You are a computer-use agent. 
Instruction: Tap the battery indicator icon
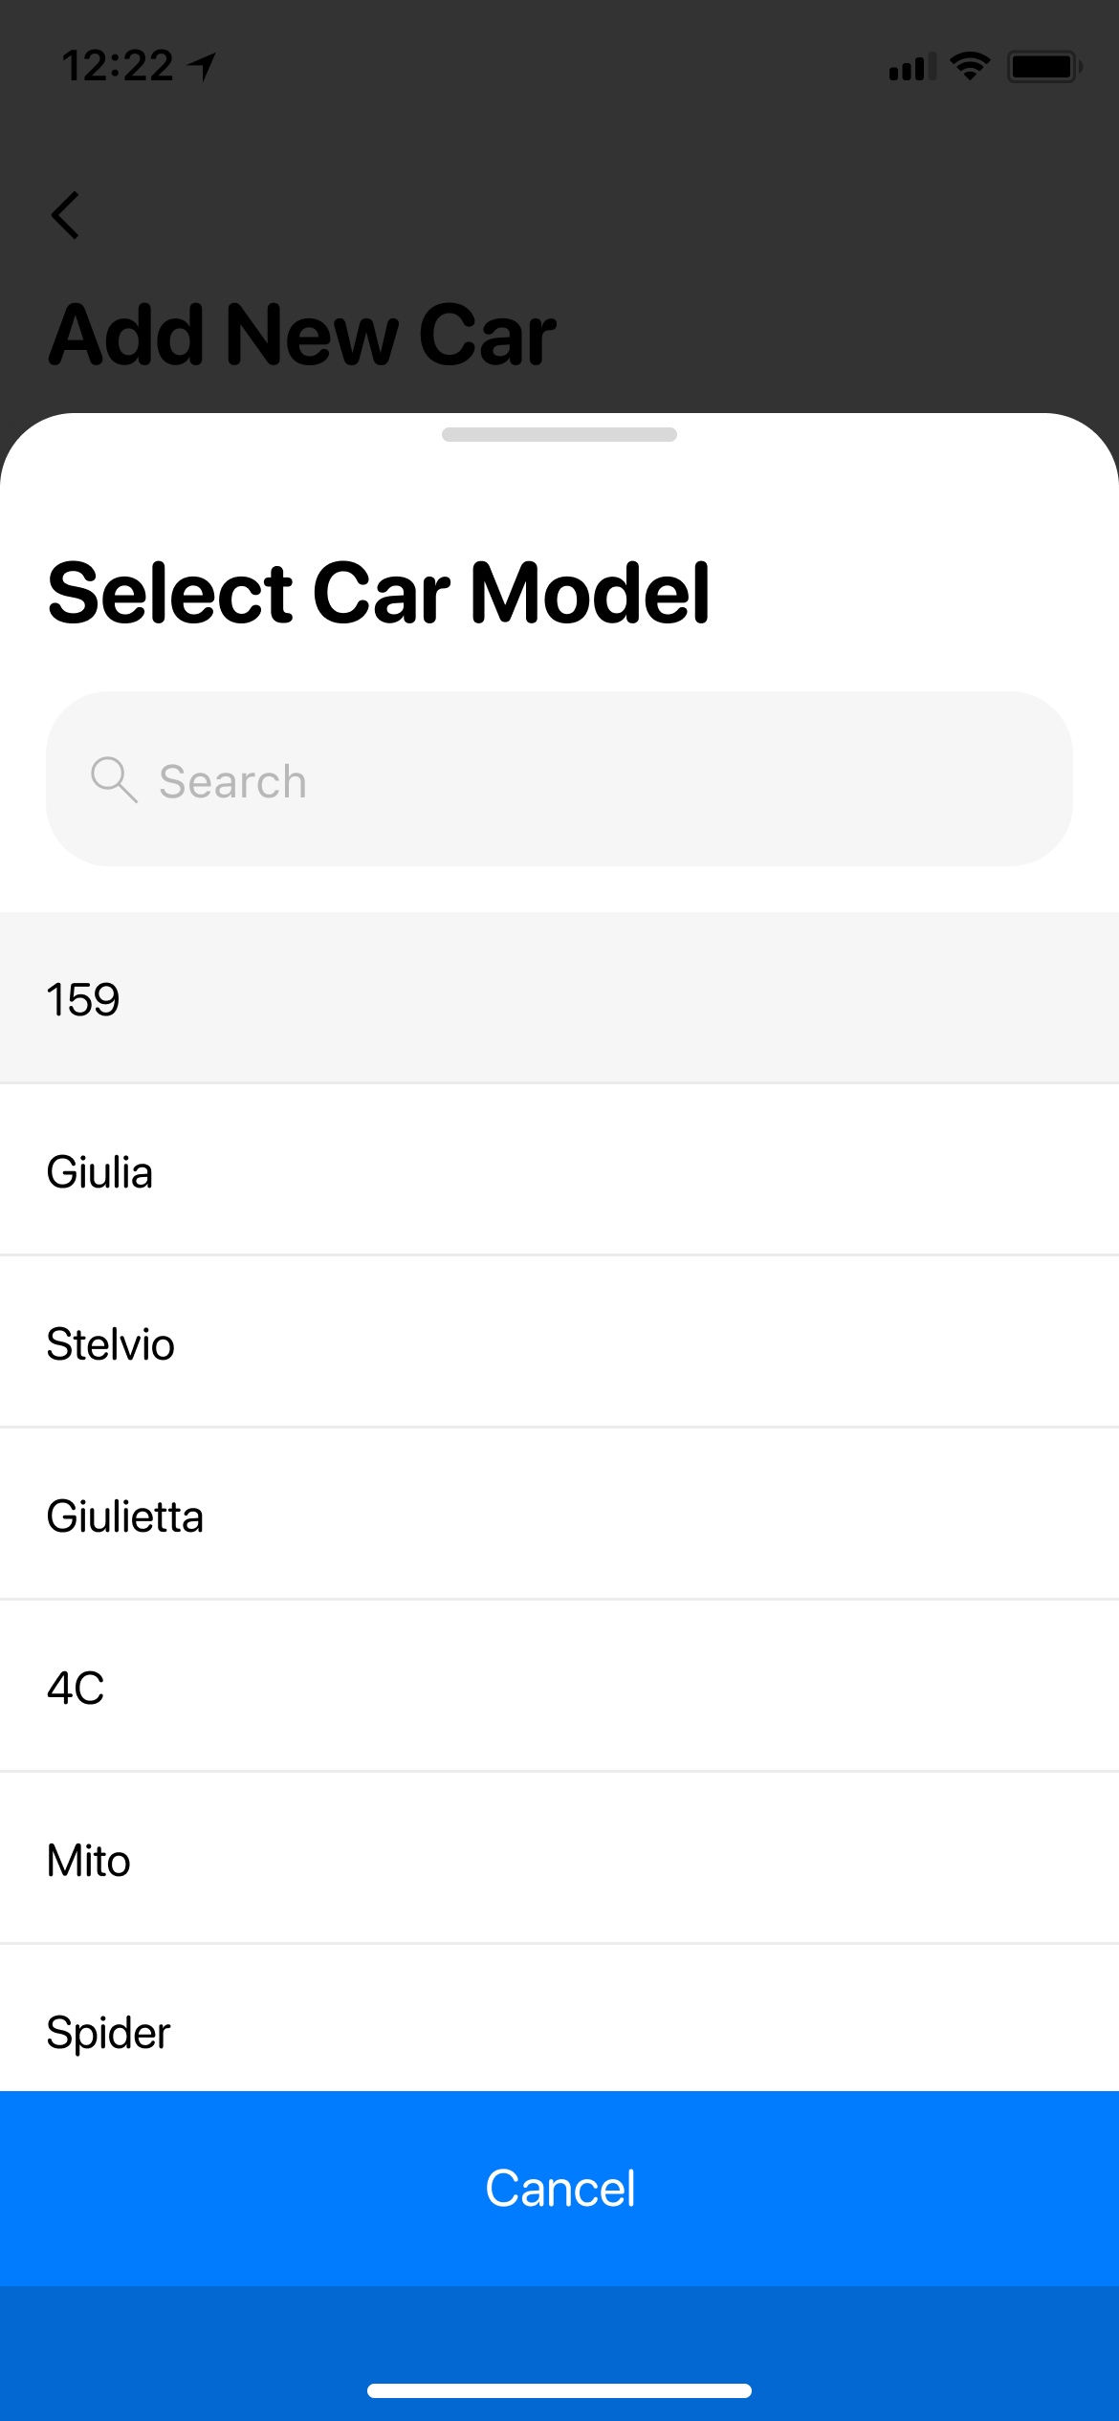coord(1043,67)
